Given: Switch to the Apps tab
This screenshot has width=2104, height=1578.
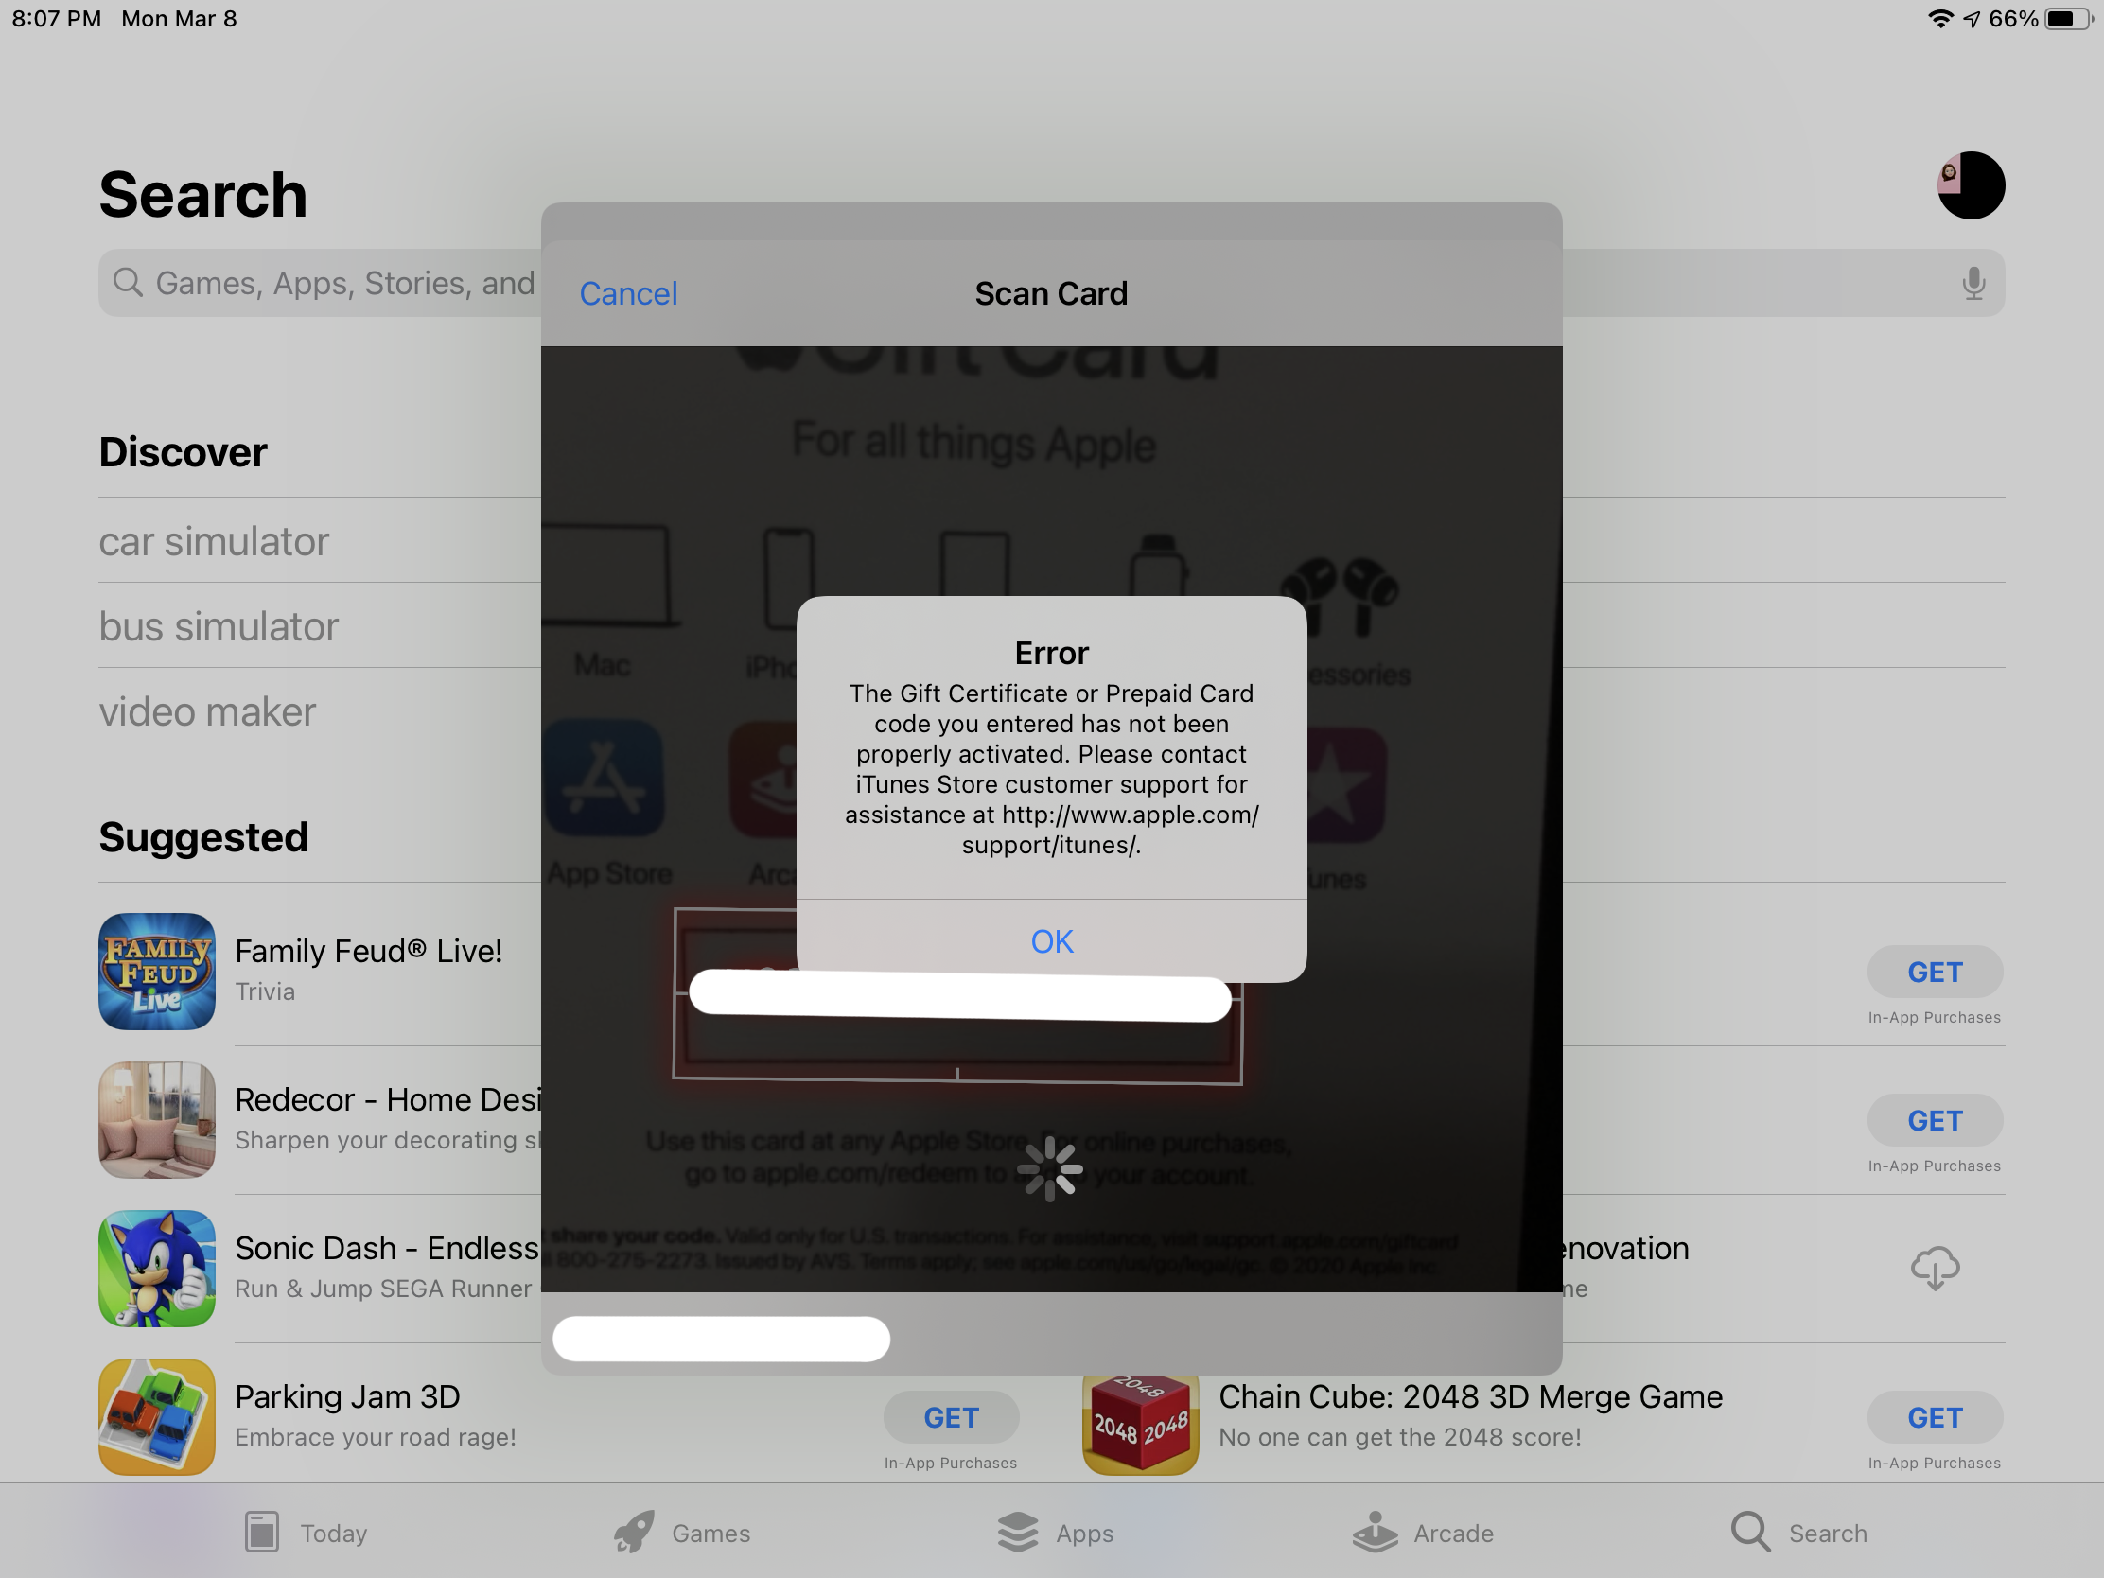Looking at the screenshot, I should pyautogui.click(x=1055, y=1533).
